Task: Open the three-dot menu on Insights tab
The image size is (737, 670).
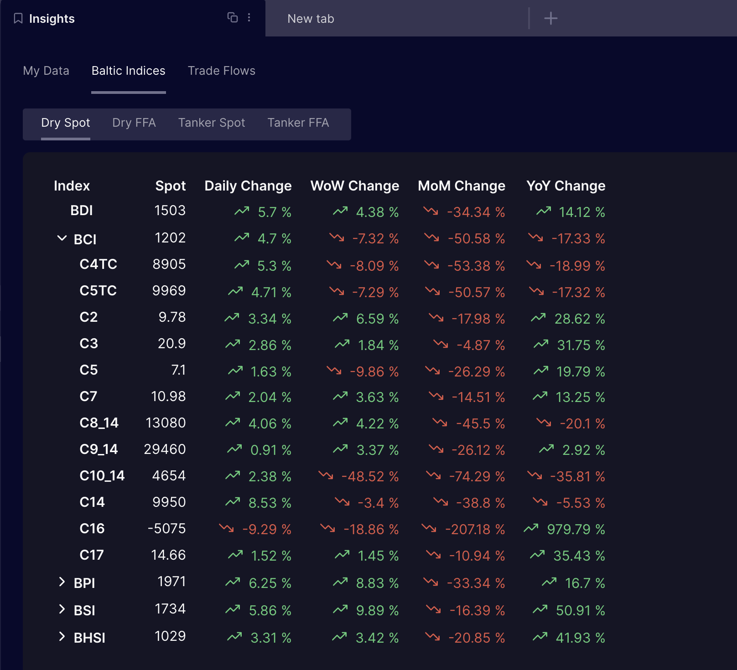Action: tap(249, 17)
